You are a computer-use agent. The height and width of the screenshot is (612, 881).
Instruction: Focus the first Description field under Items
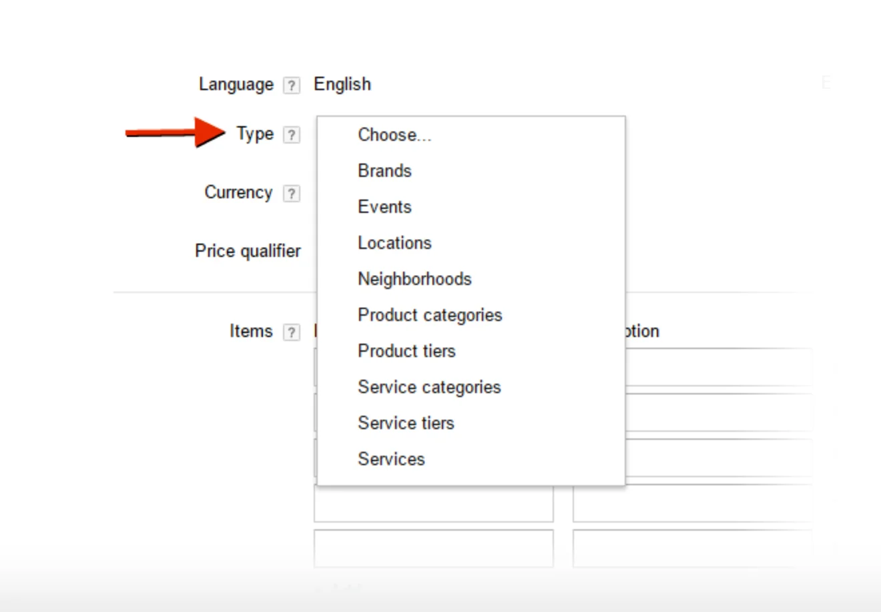click(x=719, y=367)
